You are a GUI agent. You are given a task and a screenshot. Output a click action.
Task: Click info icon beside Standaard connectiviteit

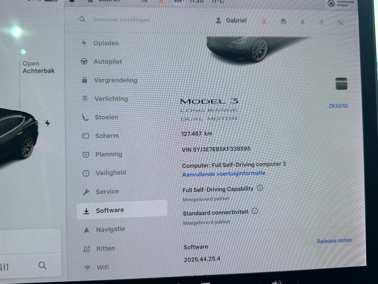[255, 211]
